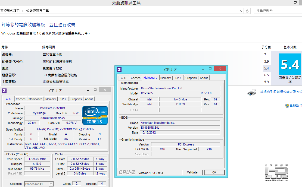Click the Intel Core i5 3210M name field
Screen dimensions: 302x187
[x=52, y=108]
